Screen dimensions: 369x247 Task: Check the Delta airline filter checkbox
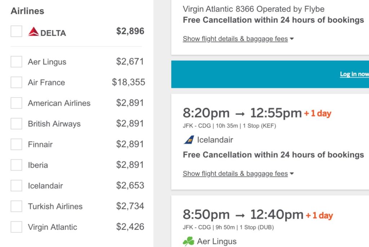click(16, 32)
